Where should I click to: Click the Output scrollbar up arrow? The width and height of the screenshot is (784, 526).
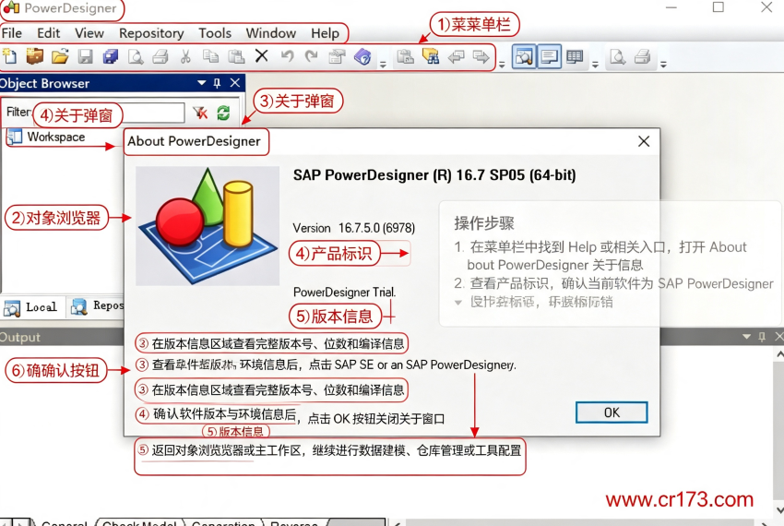(x=779, y=354)
